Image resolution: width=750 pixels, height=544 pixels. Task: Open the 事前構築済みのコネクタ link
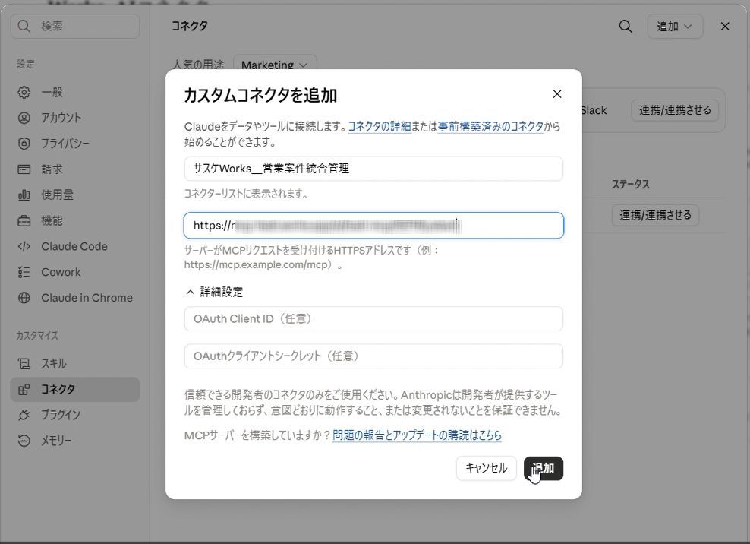490,126
